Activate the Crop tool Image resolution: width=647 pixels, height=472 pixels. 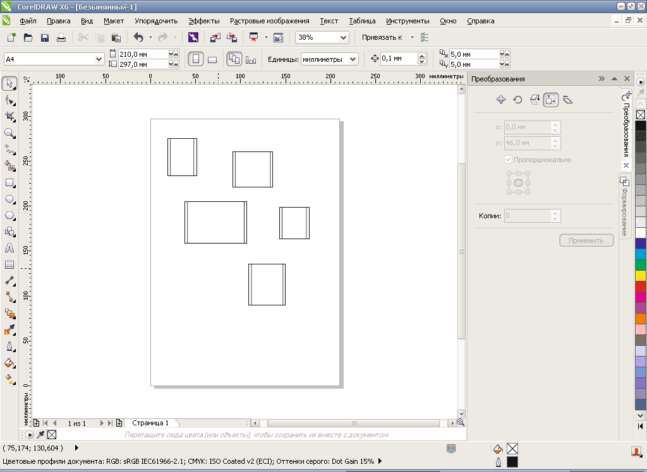pyautogui.click(x=9, y=117)
